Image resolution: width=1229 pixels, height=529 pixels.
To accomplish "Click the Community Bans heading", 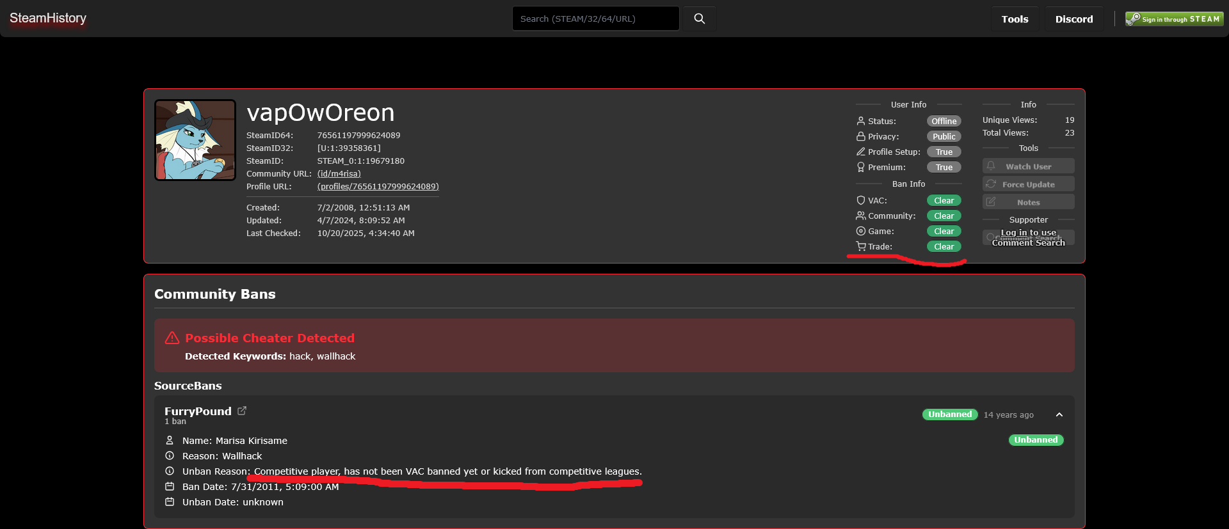I will coord(215,294).
